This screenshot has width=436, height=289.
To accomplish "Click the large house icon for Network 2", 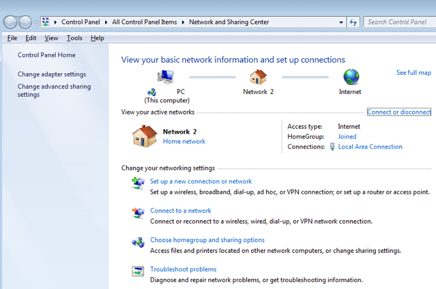I will click(x=144, y=136).
